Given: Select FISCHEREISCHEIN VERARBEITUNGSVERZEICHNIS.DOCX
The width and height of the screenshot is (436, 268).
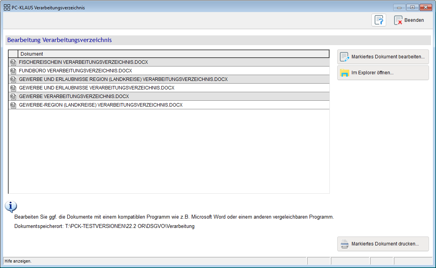Looking at the screenshot, I should pyautogui.click(x=83, y=62).
